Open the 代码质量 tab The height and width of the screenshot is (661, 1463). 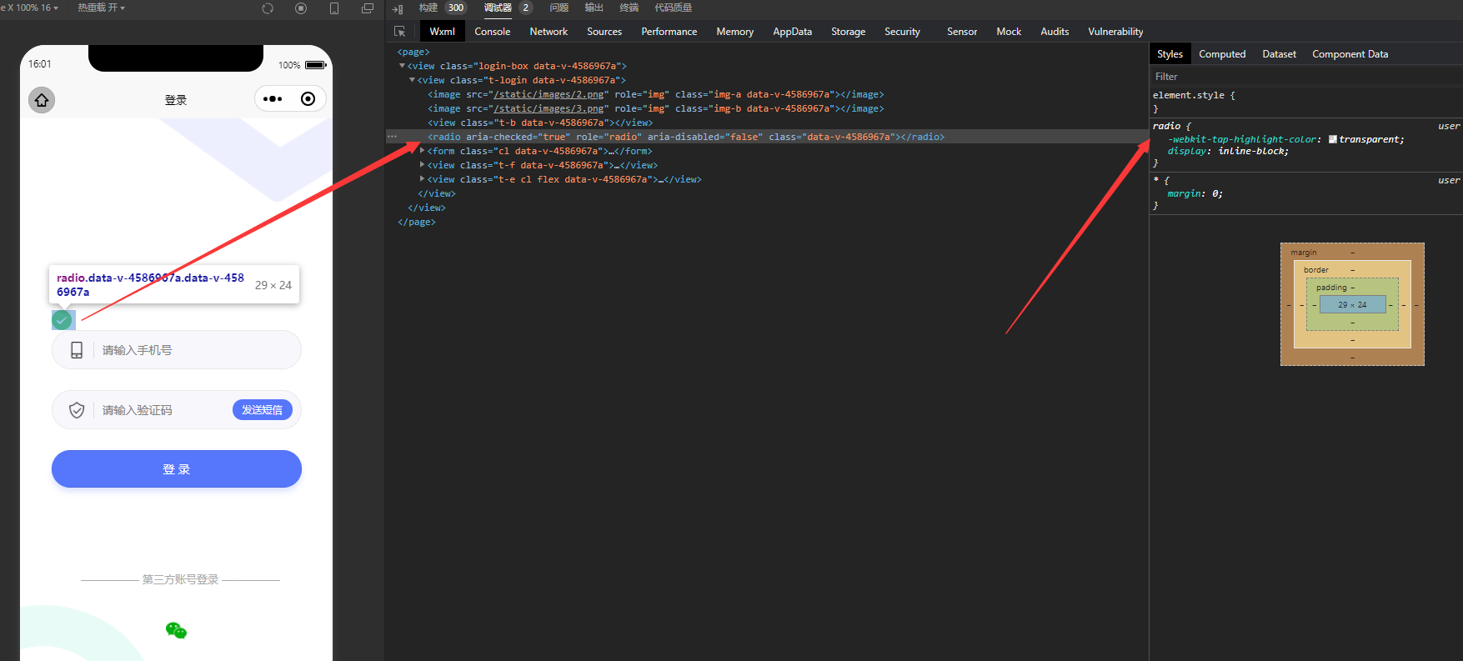[674, 8]
